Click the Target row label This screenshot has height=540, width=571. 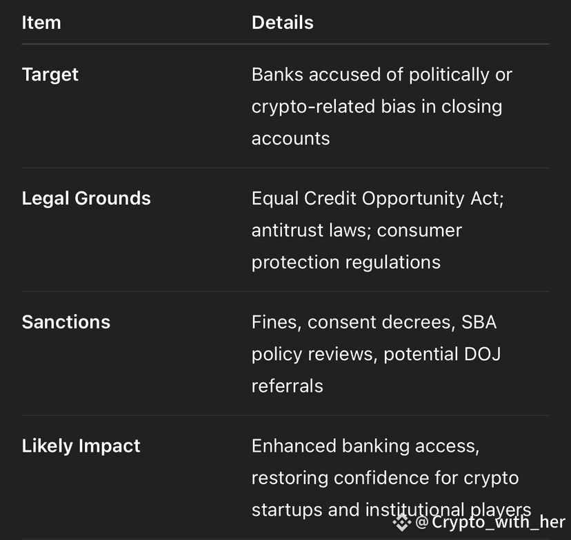coord(50,75)
